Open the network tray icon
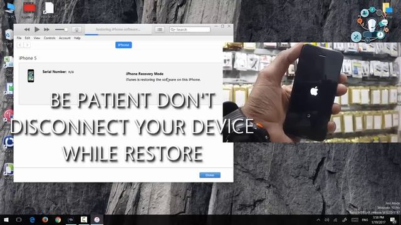Screen dimensions: 401x225 [x=335, y=219]
